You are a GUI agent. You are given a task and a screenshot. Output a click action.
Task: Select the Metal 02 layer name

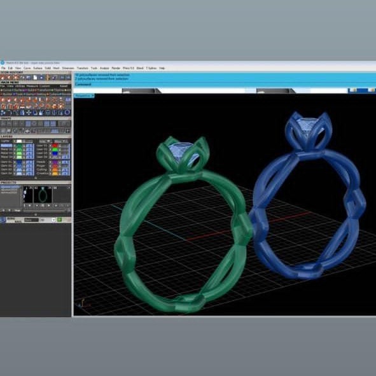click(6, 149)
